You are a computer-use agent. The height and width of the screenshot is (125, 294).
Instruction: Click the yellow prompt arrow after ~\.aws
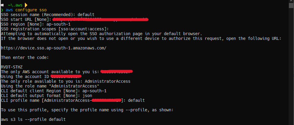(26, 5)
